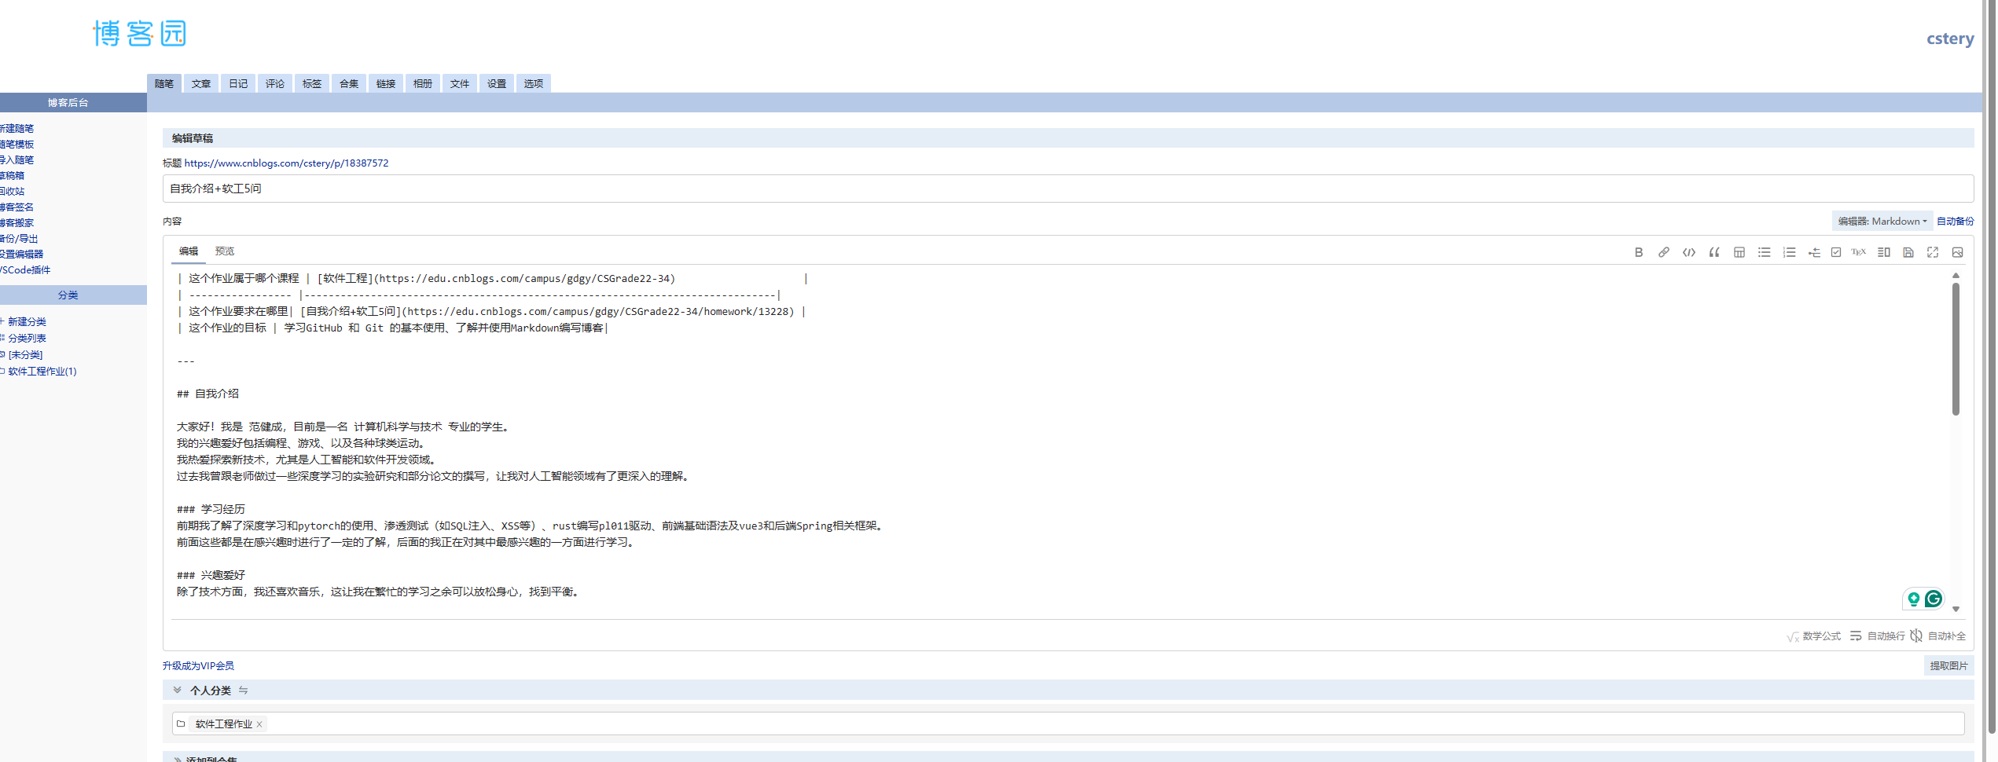This screenshot has height=762, width=1998.
Task: Open 草稿箱 drafts sidebar link
Action: tap(12, 175)
